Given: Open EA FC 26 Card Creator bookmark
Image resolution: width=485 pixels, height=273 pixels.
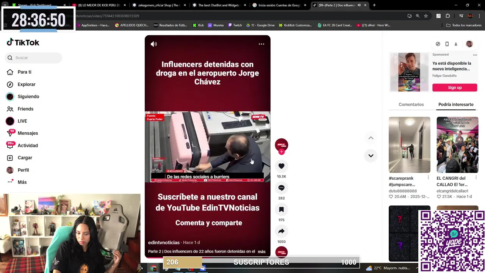Looking at the screenshot, I should click(x=335, y=25).
